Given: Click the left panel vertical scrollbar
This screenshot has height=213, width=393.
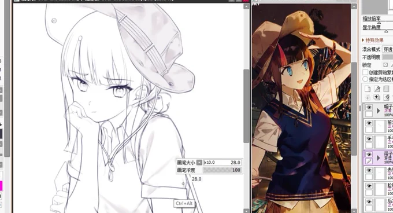Looking at the screenshot, I should point(7,79).
